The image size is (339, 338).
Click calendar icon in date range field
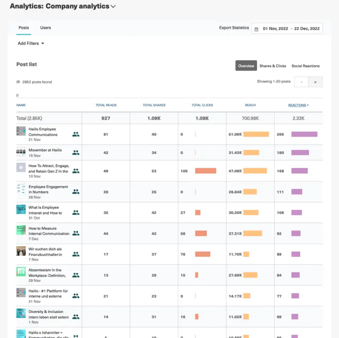256,29
